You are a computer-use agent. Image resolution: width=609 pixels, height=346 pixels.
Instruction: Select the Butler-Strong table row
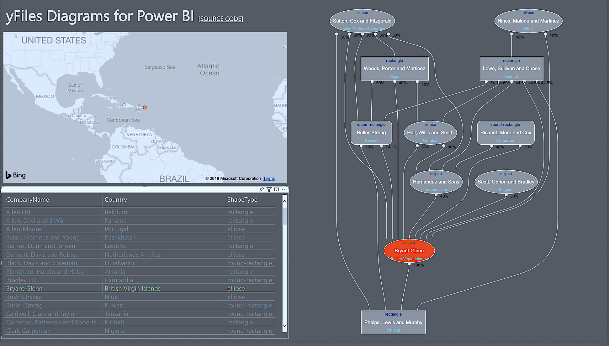[x=24, y=305]
